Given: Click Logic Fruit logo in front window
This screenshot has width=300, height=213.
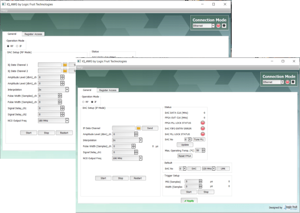Looking at the screenshot, I should click(x=291, y=207).
